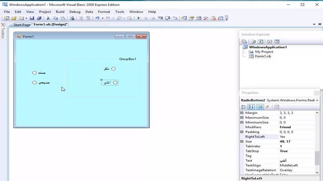Click the GroupBox1 label on the form

pos(128,59)
